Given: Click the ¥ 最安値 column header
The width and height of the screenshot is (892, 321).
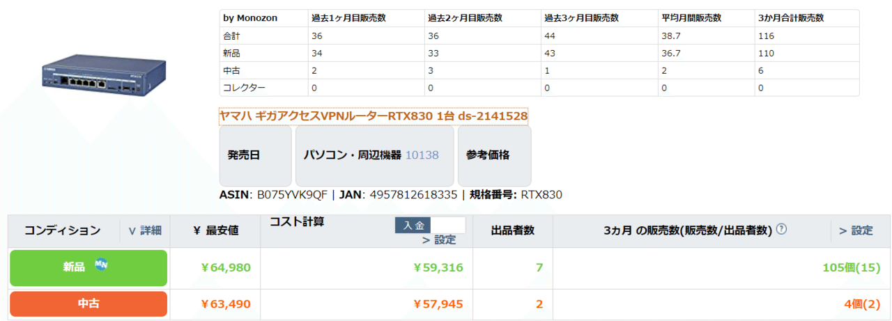Looking at the screenshot, I should tap(216, 230).
